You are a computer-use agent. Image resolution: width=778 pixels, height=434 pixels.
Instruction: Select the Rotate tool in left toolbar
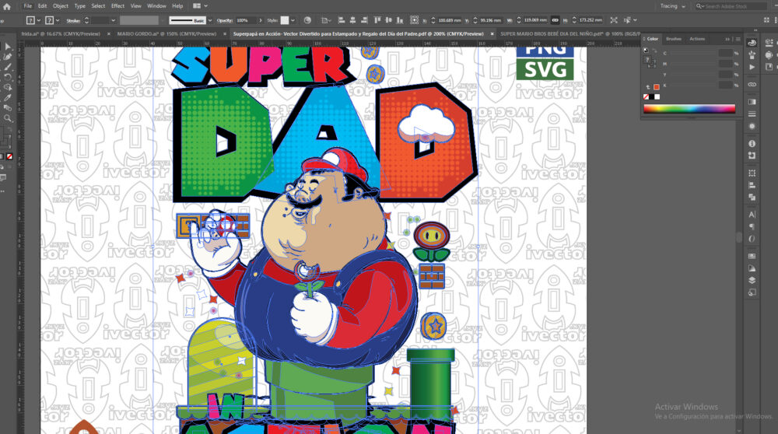coord(8,77)
